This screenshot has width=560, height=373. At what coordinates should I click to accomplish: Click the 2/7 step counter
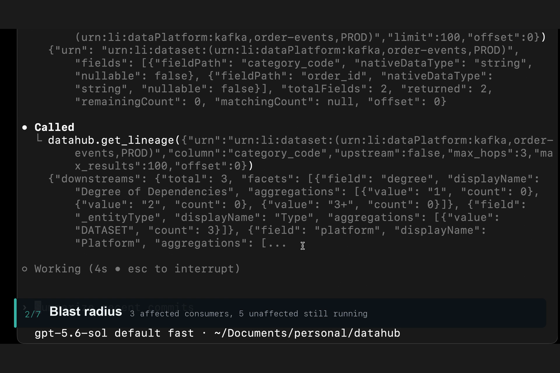(x=33, y=314)
